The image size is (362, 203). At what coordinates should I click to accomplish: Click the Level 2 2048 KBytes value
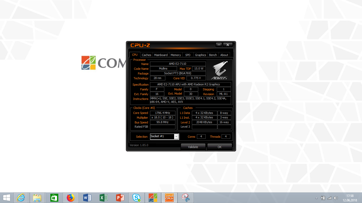click(204, 122)
